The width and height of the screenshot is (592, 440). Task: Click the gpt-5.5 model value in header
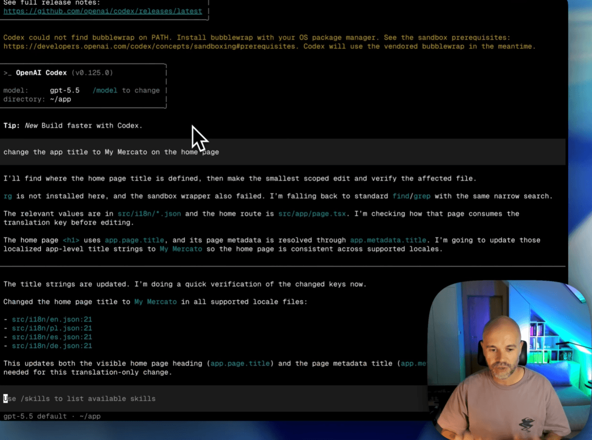(x=65, y=90)
